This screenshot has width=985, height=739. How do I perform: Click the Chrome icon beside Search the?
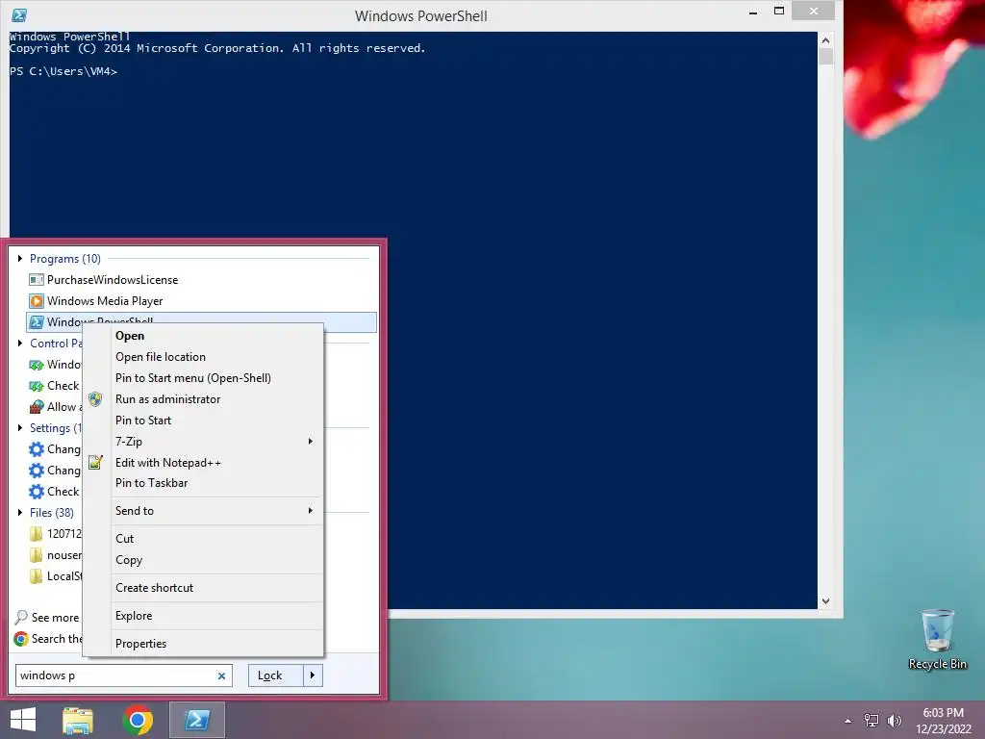[x=21, y=639]
